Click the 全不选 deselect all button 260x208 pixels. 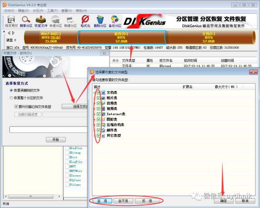pyautogui.click(x=123, y=201)
